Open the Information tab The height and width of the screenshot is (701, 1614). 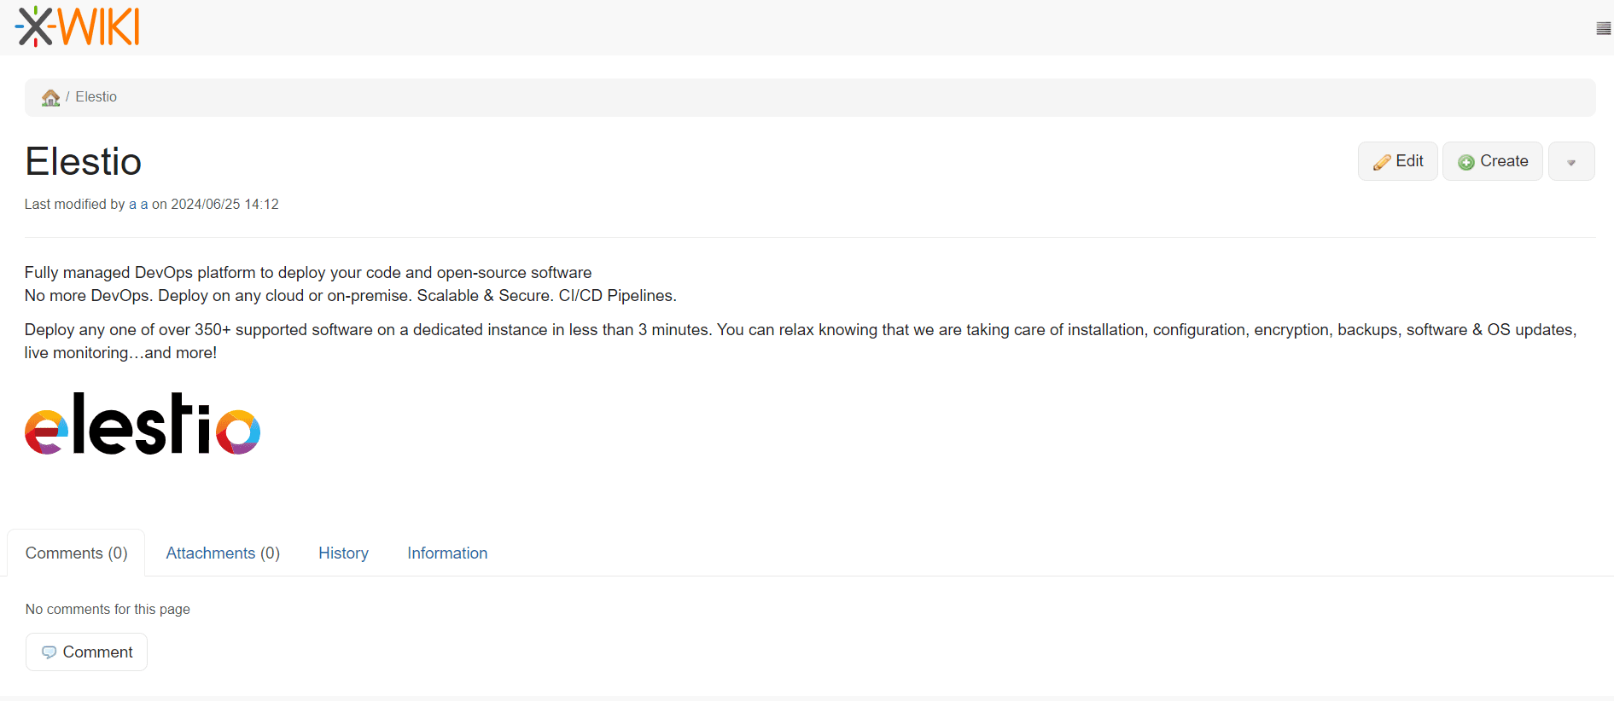(x=447, y=553)
